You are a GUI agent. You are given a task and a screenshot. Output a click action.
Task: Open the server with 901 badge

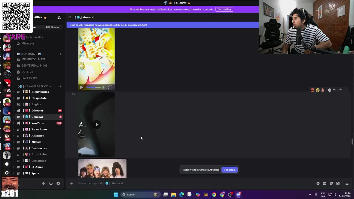(x=7, y=137)
